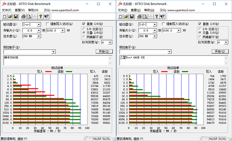Open transfer size 0.5 dropdown in right window
Viewport: 232px width, 141px height.
pos(155,31)
